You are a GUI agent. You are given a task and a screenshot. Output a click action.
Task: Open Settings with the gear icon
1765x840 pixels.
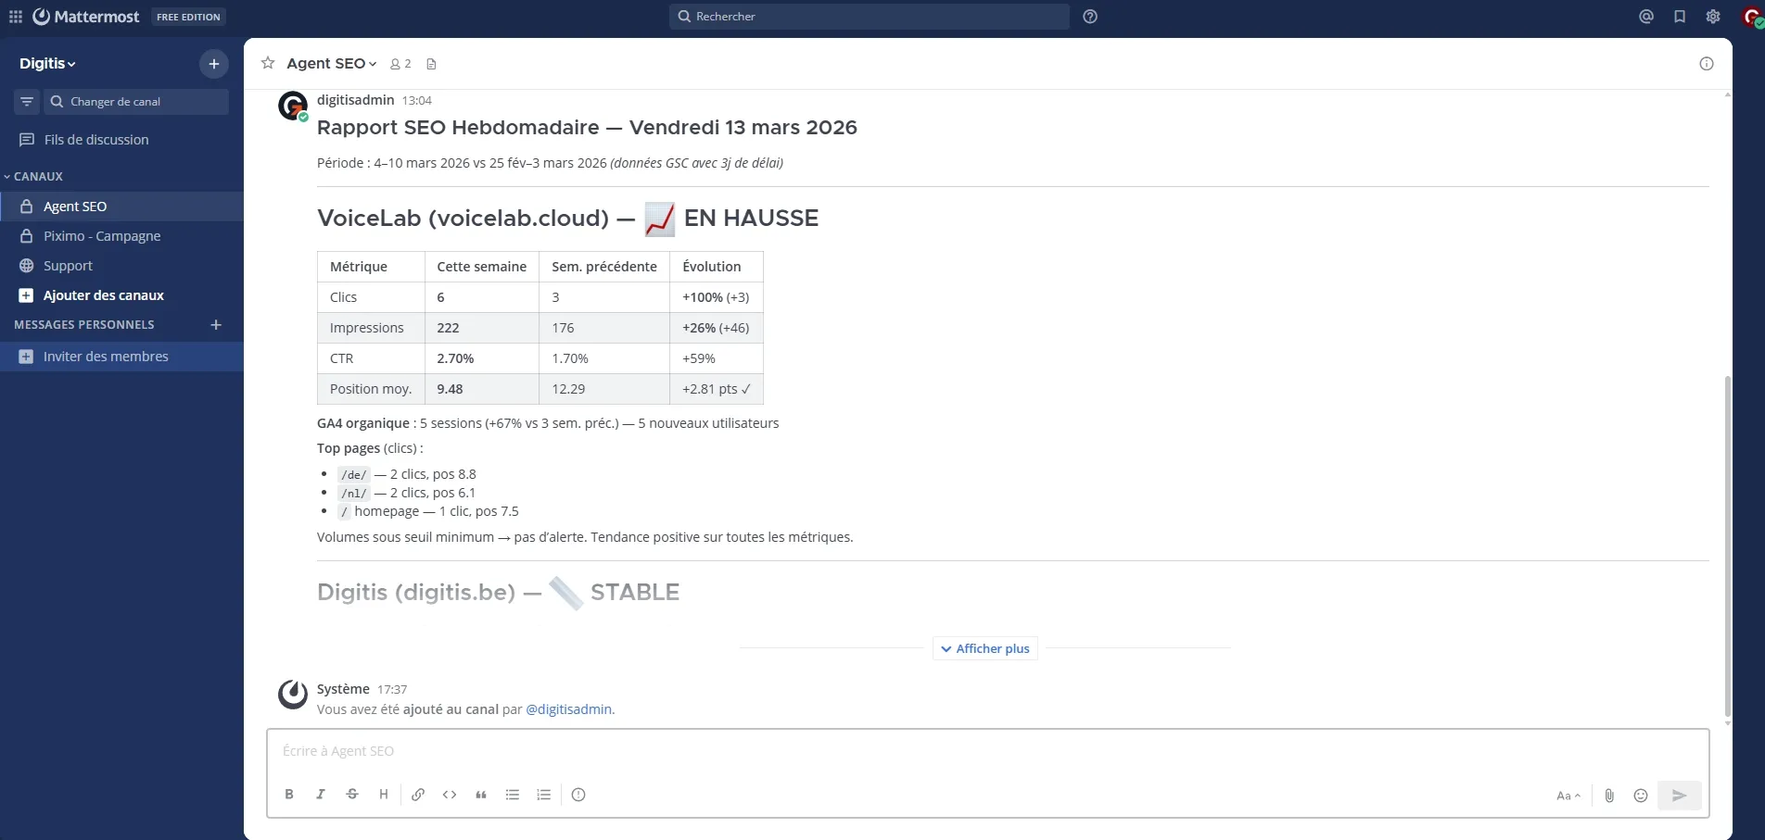click(x=1713, y=16)
